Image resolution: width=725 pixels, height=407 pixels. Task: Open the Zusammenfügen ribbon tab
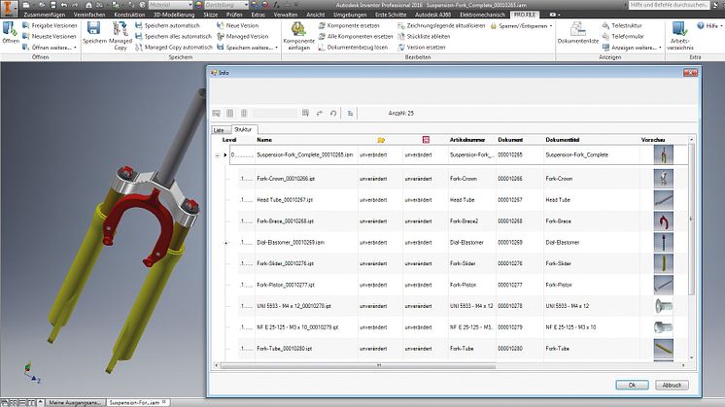[45, 15]
